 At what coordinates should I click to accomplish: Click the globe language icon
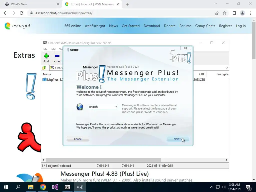[x=80, y=107]
